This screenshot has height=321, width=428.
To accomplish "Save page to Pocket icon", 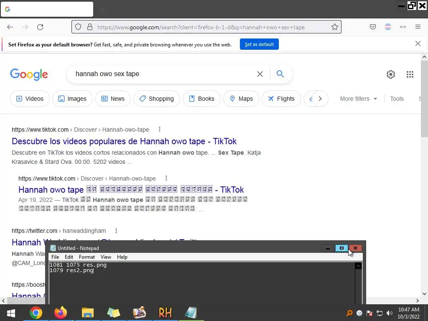I will pyautogui.click(x=373, y=27).
